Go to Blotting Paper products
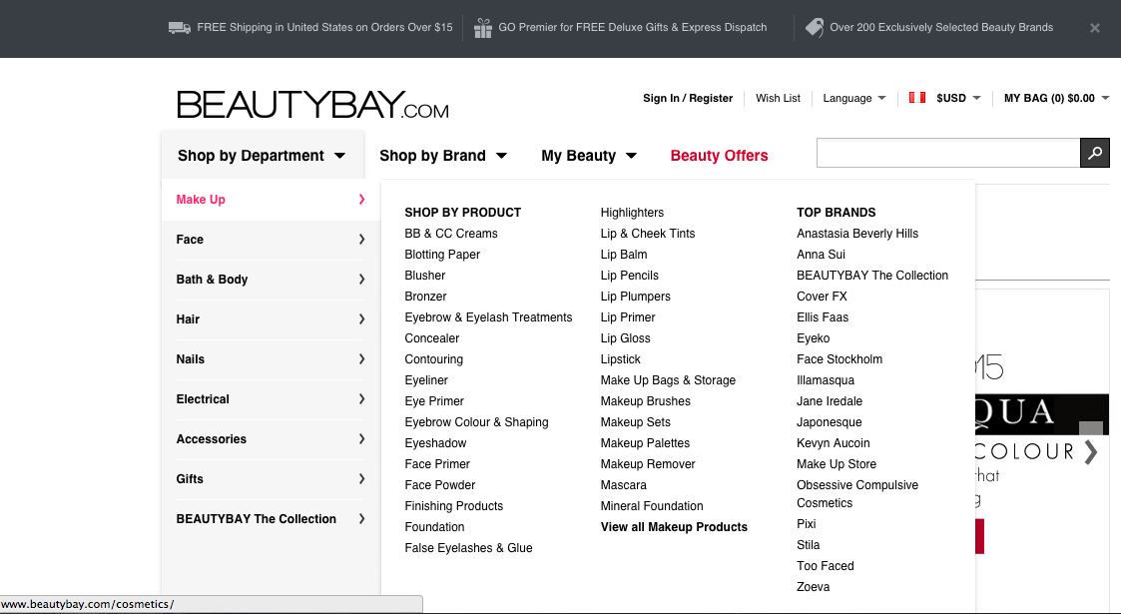The height and width of the screenshot is (614, 1121). 442,255
